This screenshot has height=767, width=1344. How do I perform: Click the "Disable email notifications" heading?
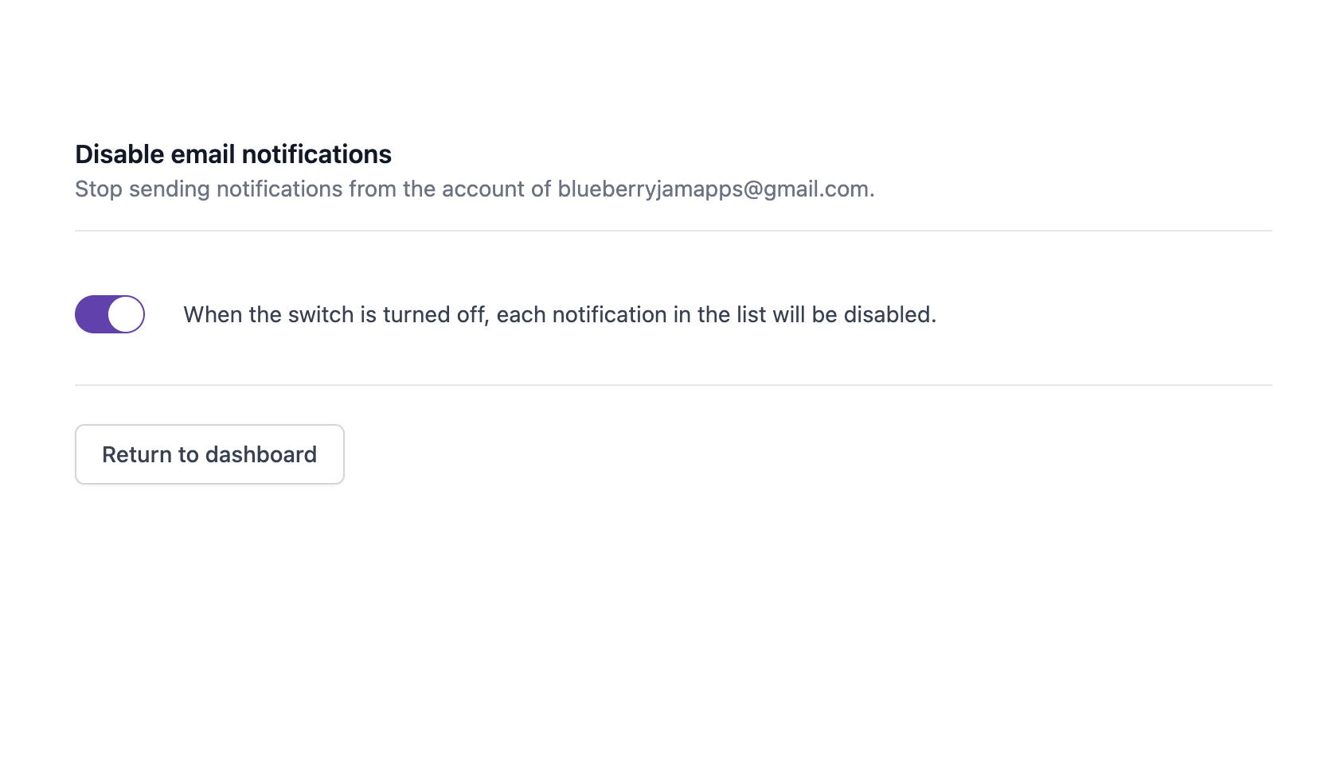[x=233, y=154]
